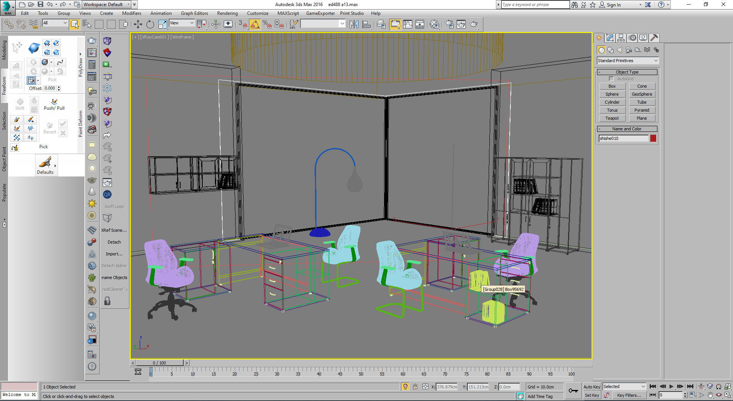Toggle Isolate Selection lightbulb in status bar
The image size is (733, 401).
[x=405, y=387]
